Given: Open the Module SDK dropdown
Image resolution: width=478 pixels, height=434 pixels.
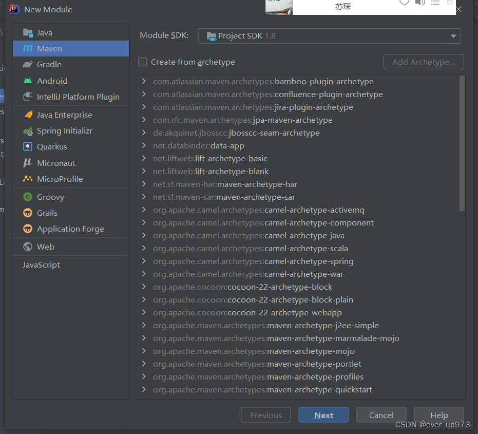Looking at the screenshot, I should coord(329,36).
